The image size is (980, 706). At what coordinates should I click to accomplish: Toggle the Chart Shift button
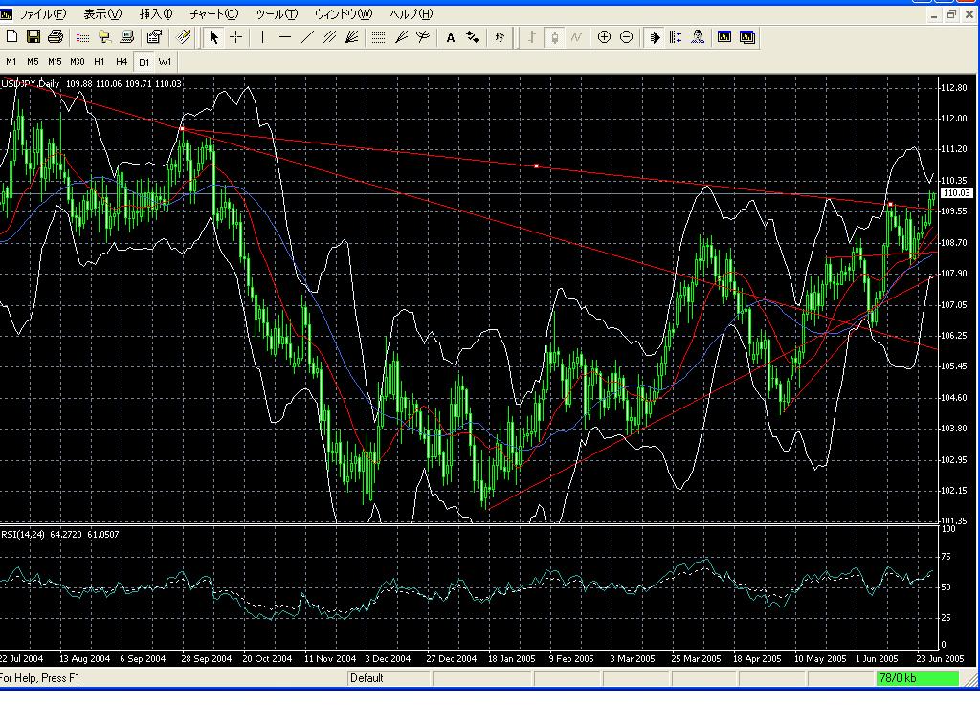click(676, 37)
